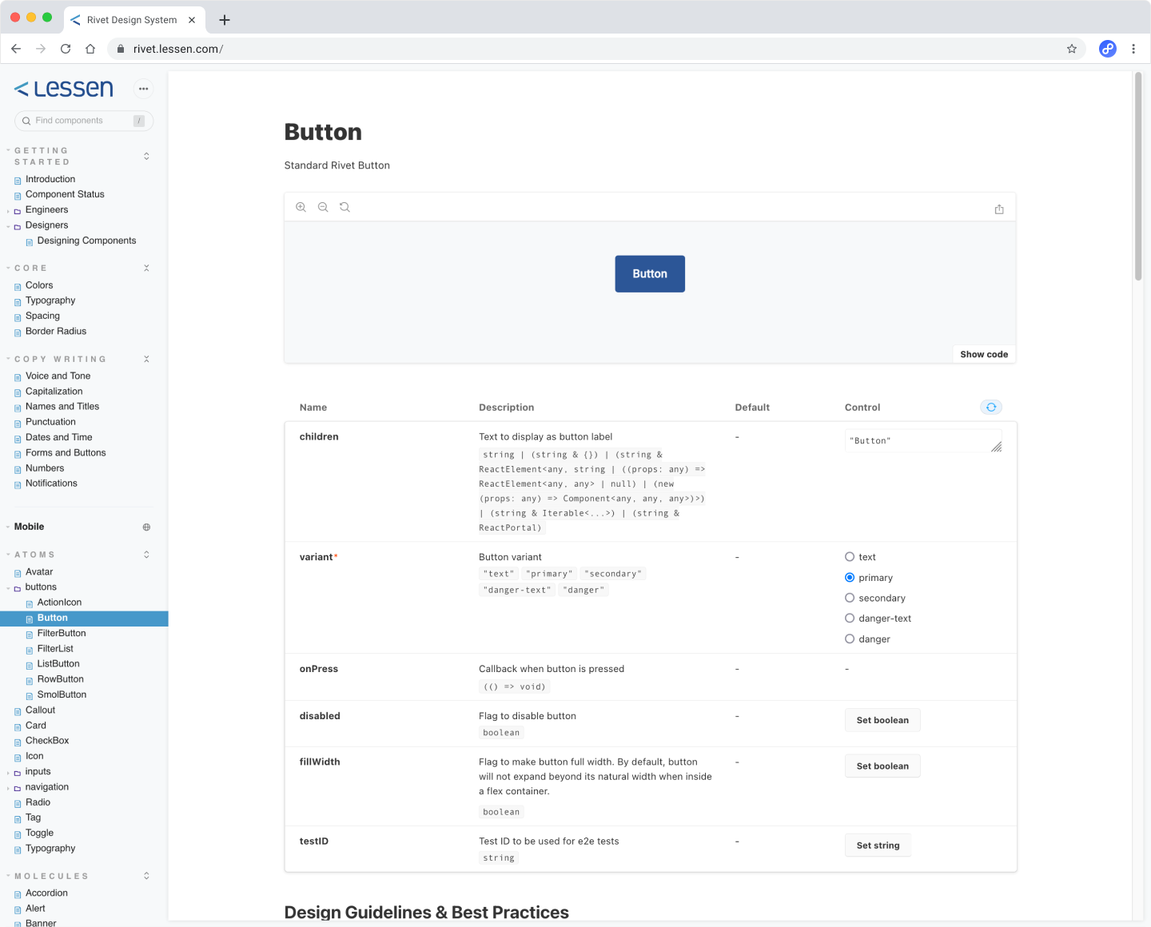Select the secondary variant radio option

pos(850,598)
